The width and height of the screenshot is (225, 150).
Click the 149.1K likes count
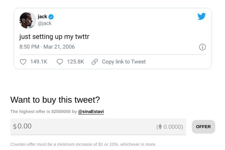(x=39, y=62)
